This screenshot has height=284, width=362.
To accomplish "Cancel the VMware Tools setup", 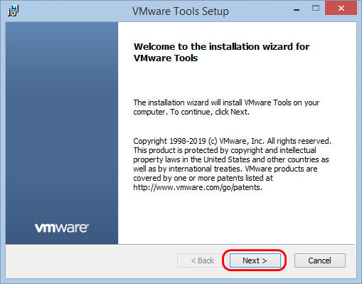I will [x=319, y=261].
